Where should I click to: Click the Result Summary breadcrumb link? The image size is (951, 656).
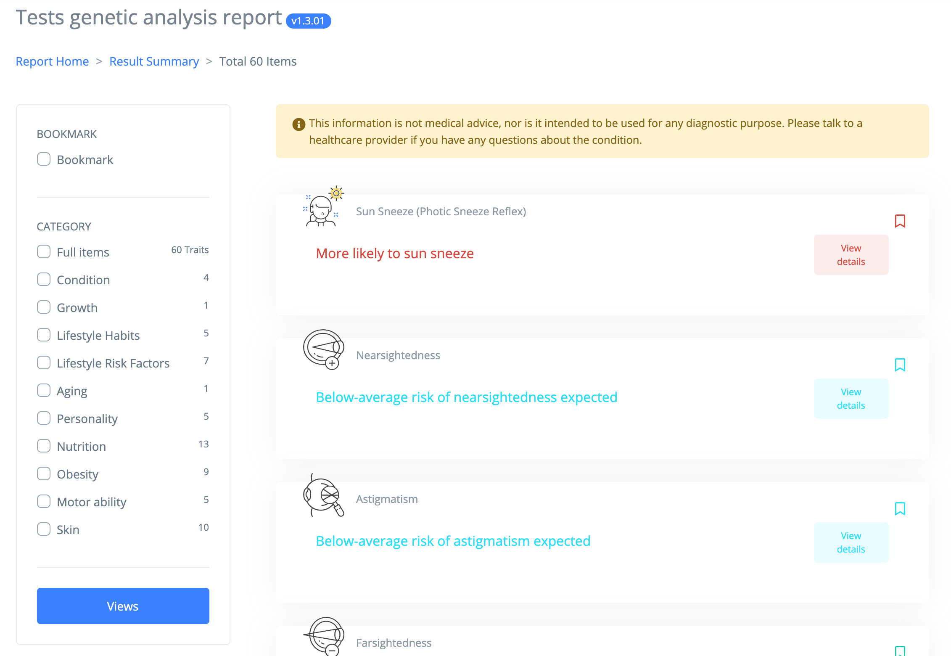coord(154,61)
